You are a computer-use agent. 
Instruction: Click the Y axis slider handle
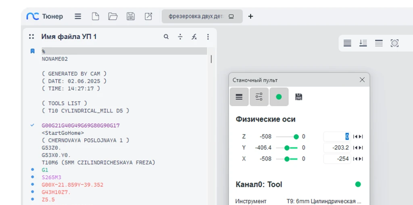coord(287,148)
